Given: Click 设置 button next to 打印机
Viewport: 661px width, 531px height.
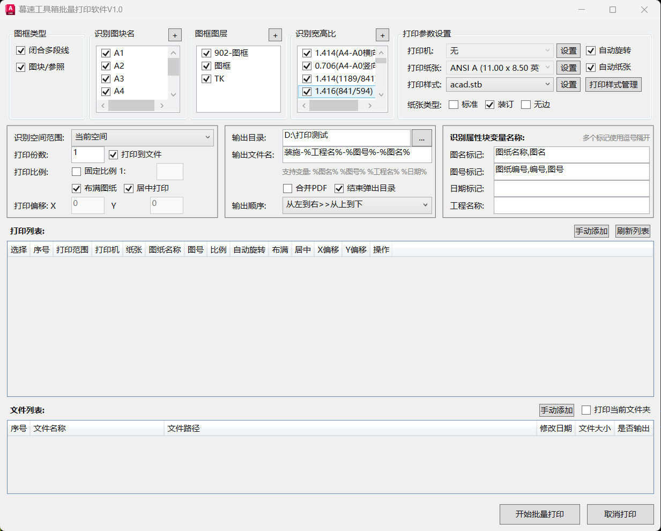Looking at the screenshot, I should (568, 50).
